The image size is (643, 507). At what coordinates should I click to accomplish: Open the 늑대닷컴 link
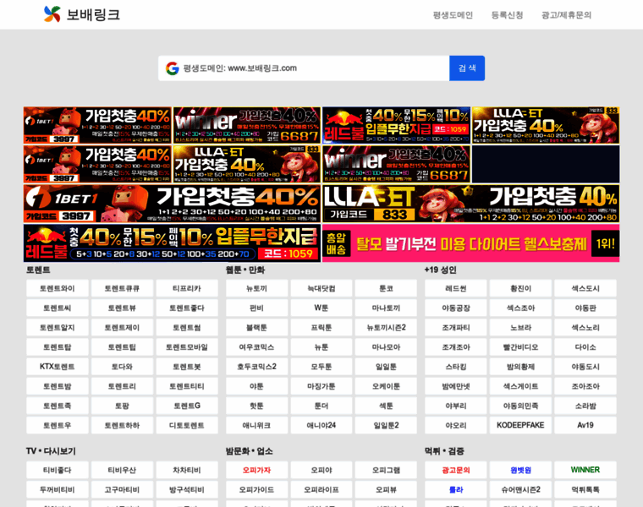coord(321,288)
